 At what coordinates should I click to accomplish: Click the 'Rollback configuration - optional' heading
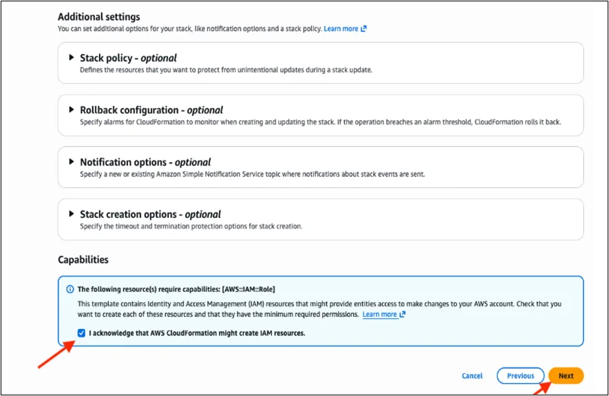pos(151,110)
